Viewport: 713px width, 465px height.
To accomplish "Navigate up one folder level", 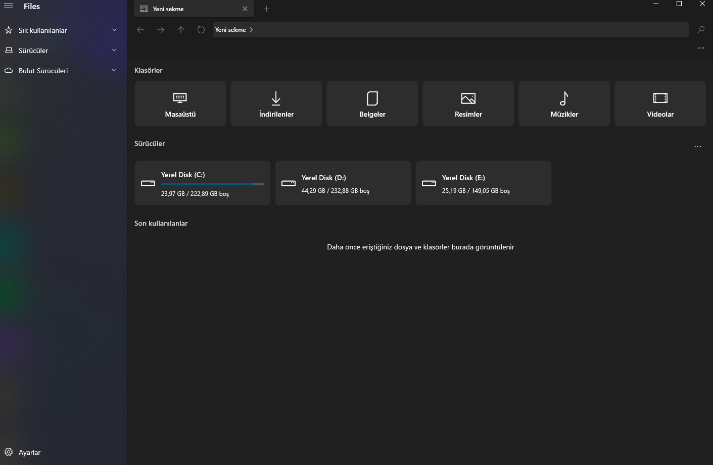I will click(x=181, y=30).
